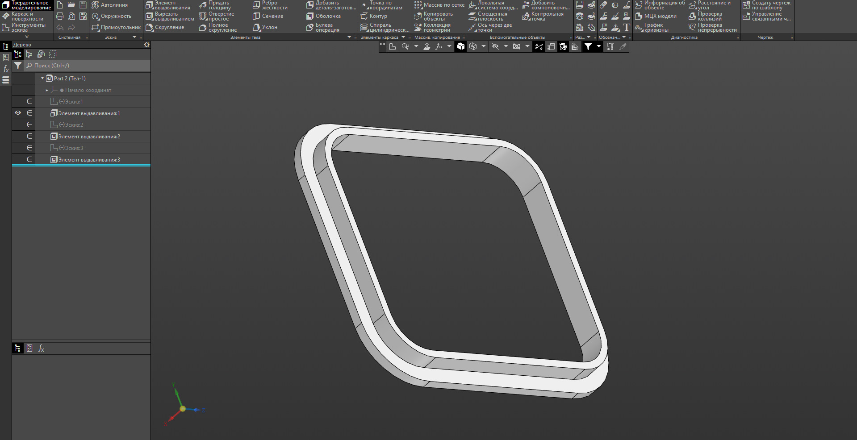The height and width of the screenshot is (440, 857).
Task: Click the Контур tool
Action: (x=374, y=16)
